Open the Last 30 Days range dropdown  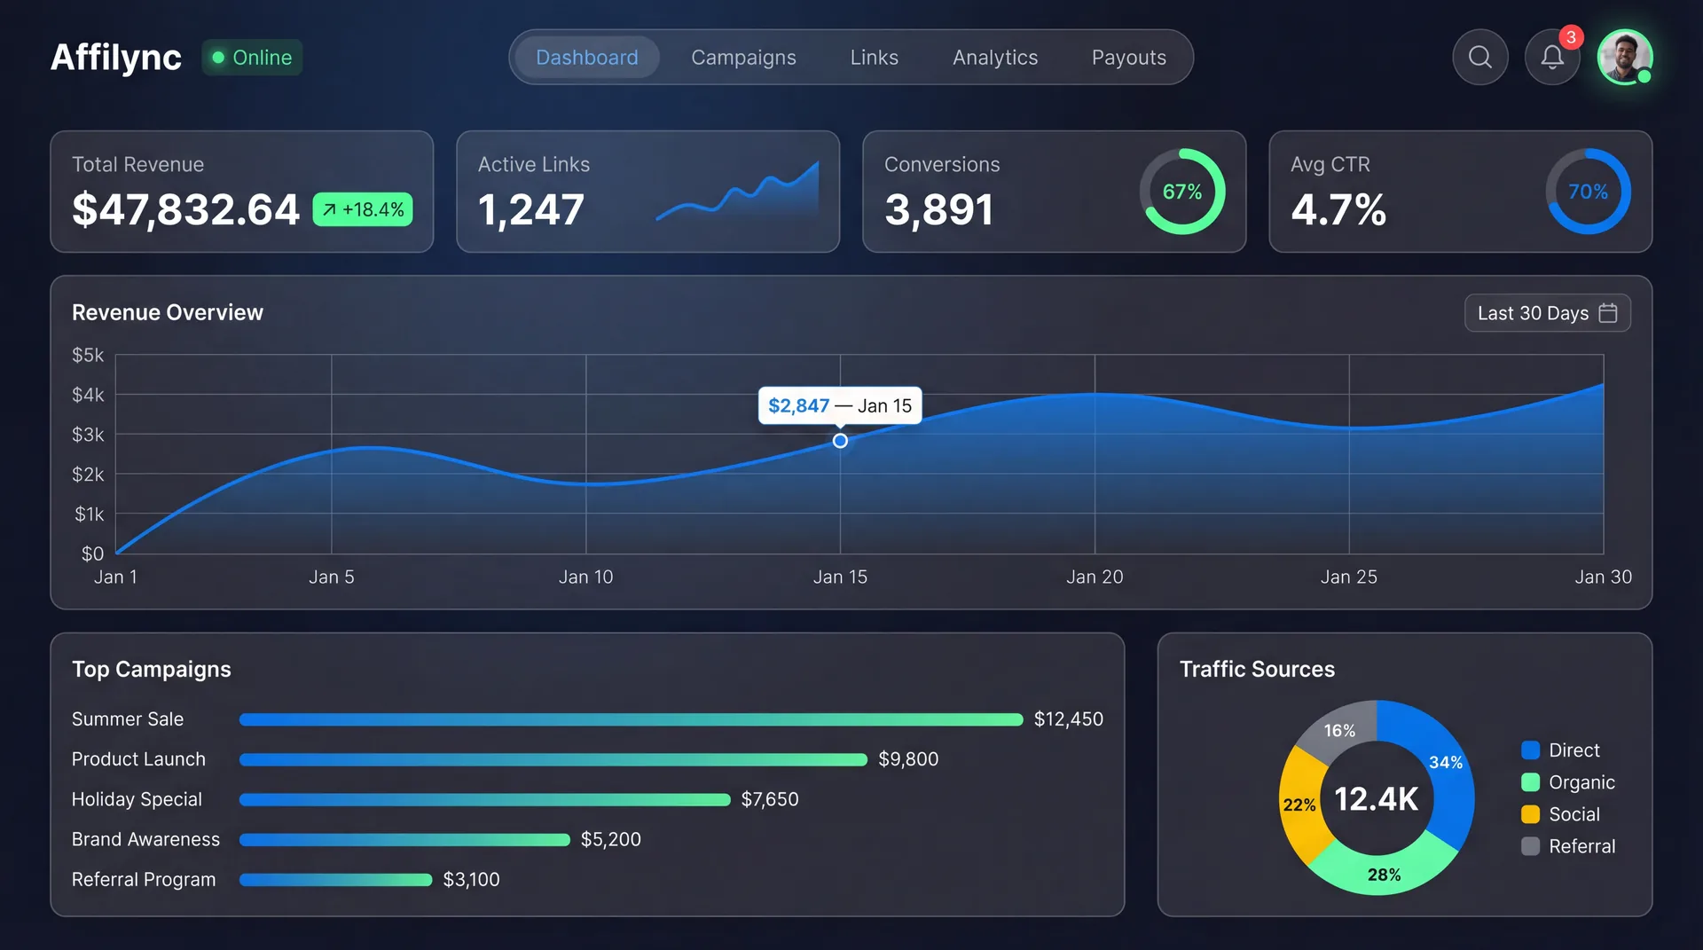[1546, 313]
